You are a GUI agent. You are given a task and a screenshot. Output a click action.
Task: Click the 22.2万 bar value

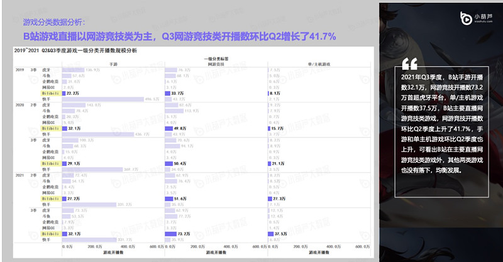pos(73,94)
